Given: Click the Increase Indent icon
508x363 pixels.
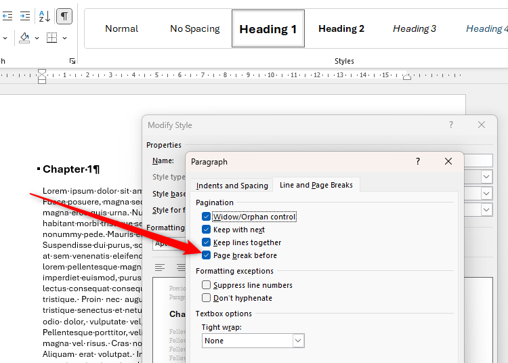Looking at the screenshot, I should (x=24, y=16).
